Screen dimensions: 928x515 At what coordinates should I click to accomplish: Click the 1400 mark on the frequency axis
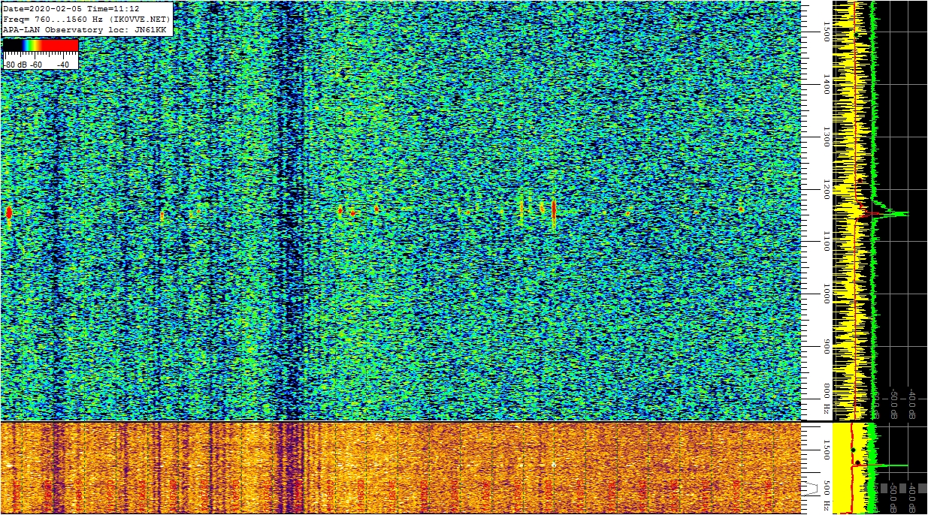[x=826, y=84]
